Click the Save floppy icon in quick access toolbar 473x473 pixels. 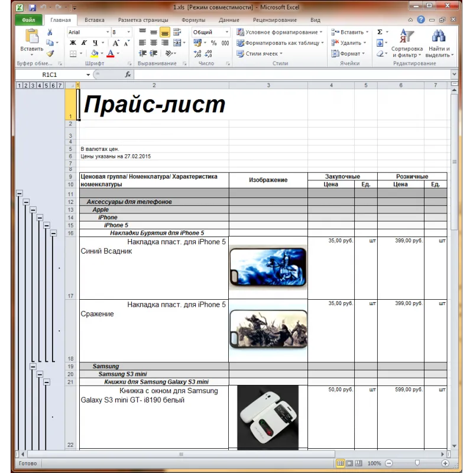coord(33,8)
